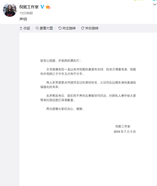157x186 pixels.
Task: Open the 18分钟前 timestamp link
Action: pos(26,13)
